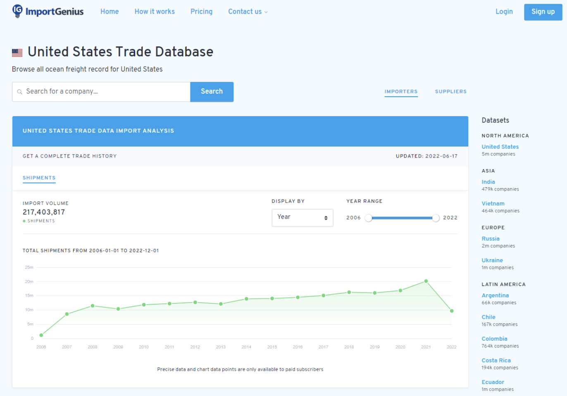Click the blue Search button
The height and width of the screenshot is (396, 567).
(x=212, y=92)
